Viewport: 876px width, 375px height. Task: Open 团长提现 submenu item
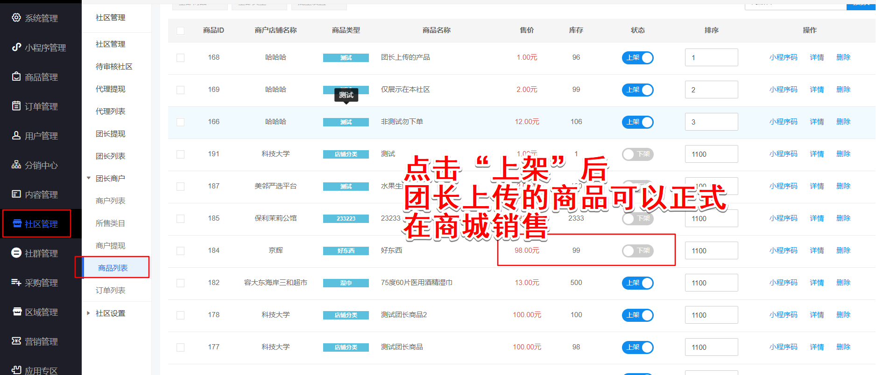pyautogui.click(x=111, y=133)
